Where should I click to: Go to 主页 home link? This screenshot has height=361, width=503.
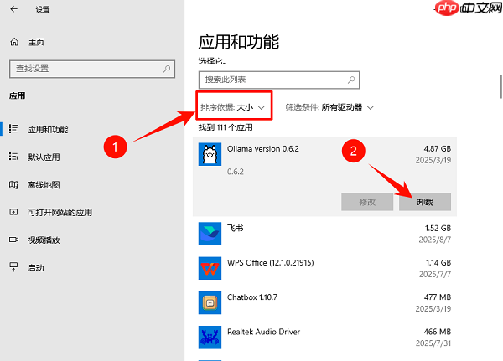tap(36, 42)
